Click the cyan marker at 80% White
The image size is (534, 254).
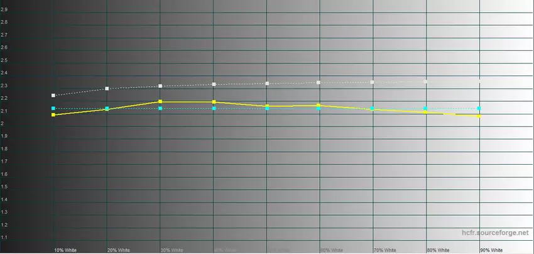coord(426,109)
